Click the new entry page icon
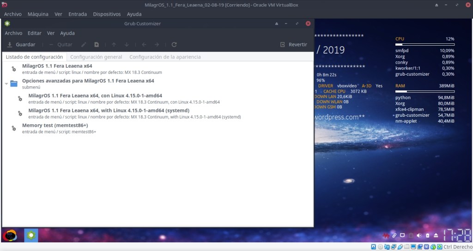This screenshot has width=473, height=251. pyautogui.click(x=97, y=45)
